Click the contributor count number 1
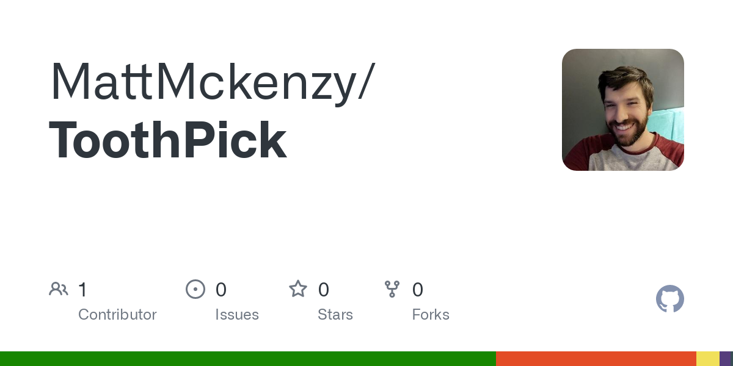 tap(83, 290)
